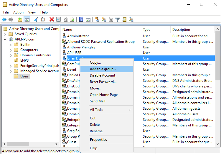This screenshot has height=154, width=221.
Task: Choose Add to a group... from context menu
Action: [107, 69]
